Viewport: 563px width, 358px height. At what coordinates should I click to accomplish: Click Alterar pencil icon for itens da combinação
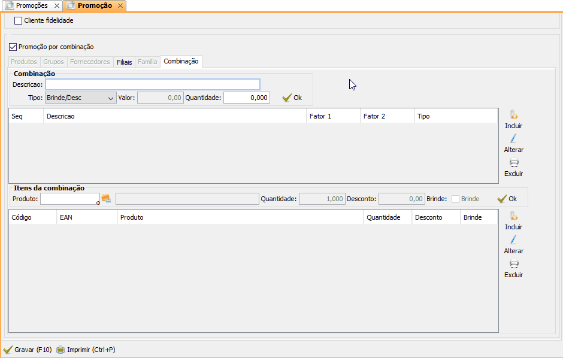click(513, 240)
